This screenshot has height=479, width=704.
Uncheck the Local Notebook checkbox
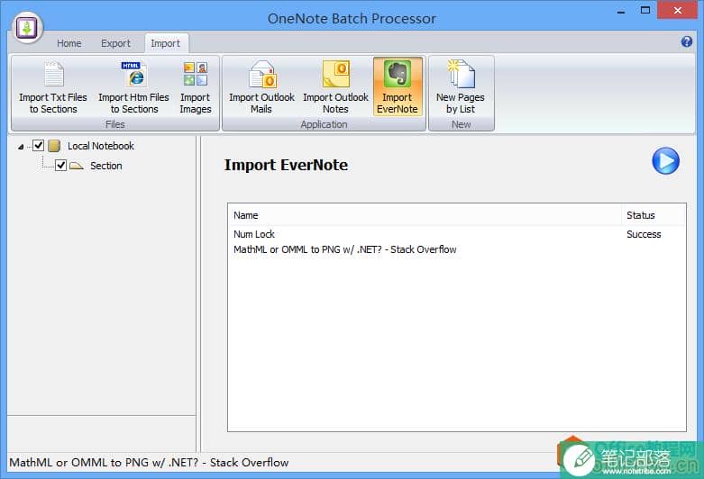38,145
